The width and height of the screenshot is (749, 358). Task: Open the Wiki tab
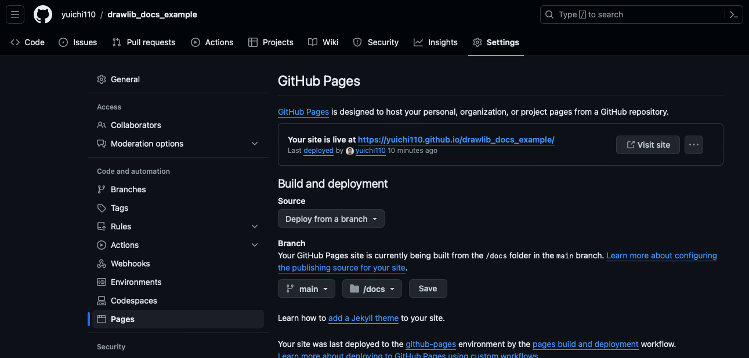tap(323, 42)
